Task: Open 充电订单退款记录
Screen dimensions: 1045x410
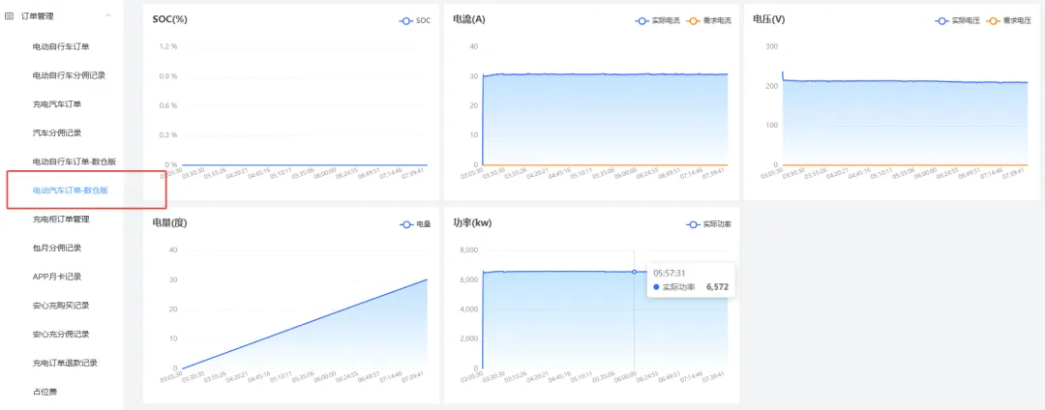Action: 65,363
